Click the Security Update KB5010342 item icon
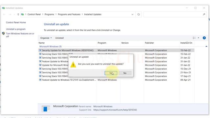This screenshot has height=118, width=210. point(40,50)
